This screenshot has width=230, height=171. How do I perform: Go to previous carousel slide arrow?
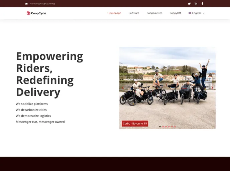(x=123, y=88)
